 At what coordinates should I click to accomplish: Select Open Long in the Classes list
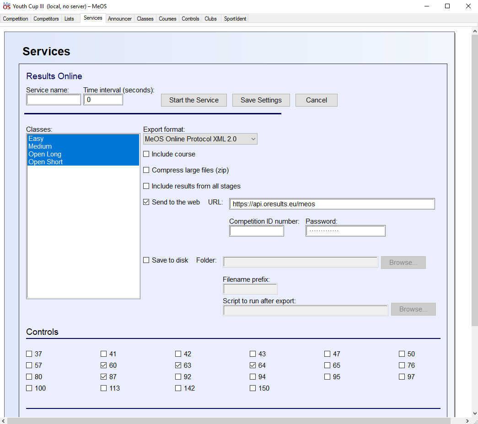45,154
